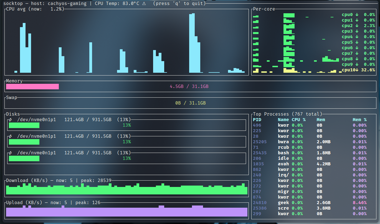Sort processes by the CPU % column header

click(298, 120)
